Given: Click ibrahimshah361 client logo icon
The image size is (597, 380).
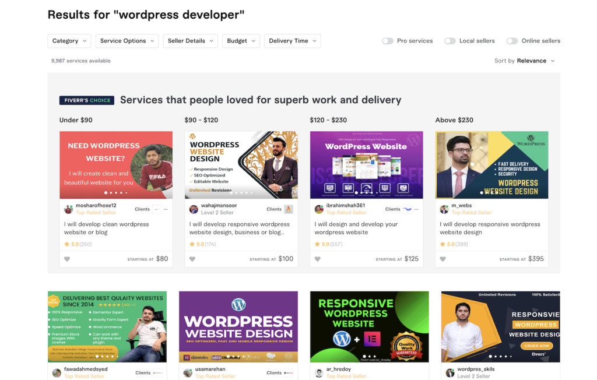Looking at the screenshot, I should pyautogui.click(x=408, y=209).
